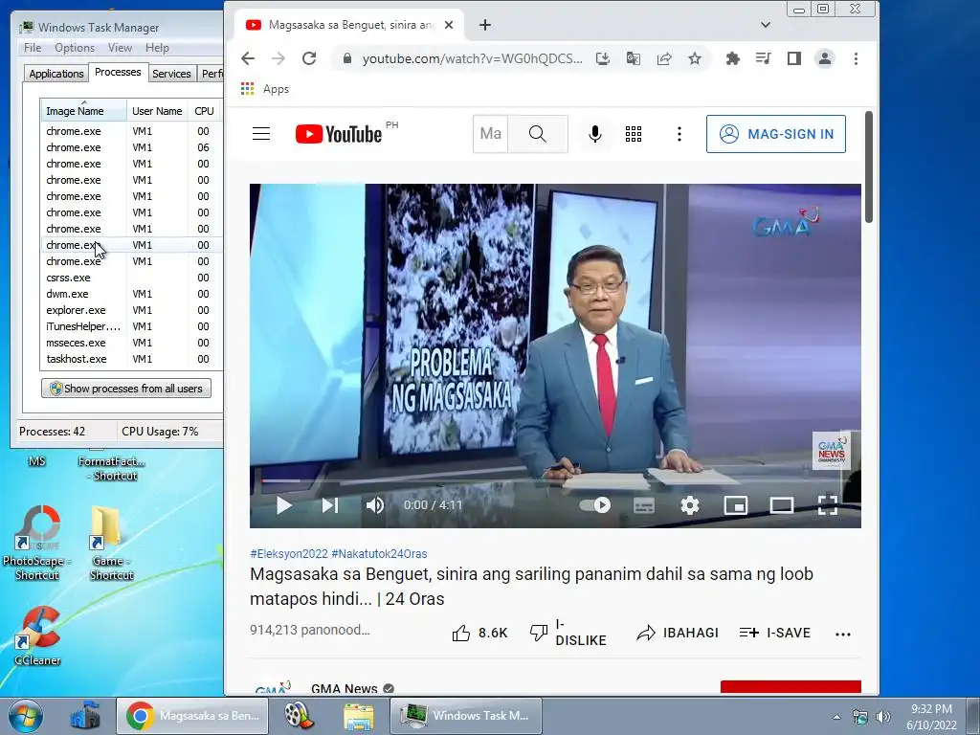Switch to the Applications tab

[56, 74]
